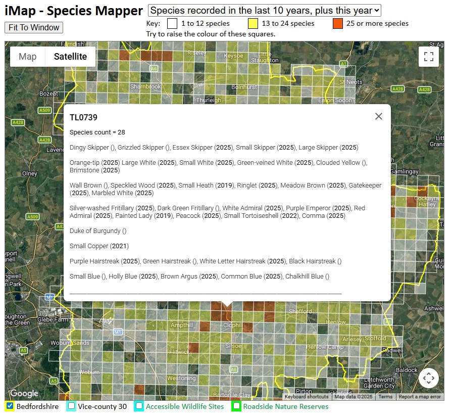453x414 pixels.
Task: Click the Fit To Window button
Action: pos(33,28)
